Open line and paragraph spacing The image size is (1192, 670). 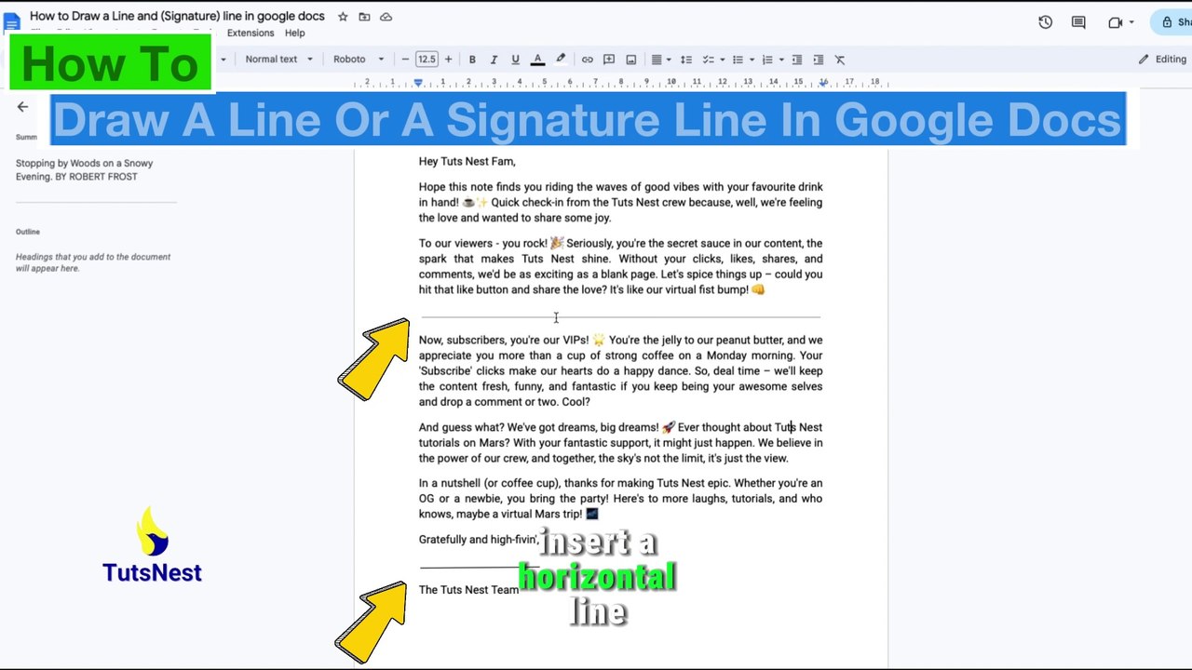686,60
